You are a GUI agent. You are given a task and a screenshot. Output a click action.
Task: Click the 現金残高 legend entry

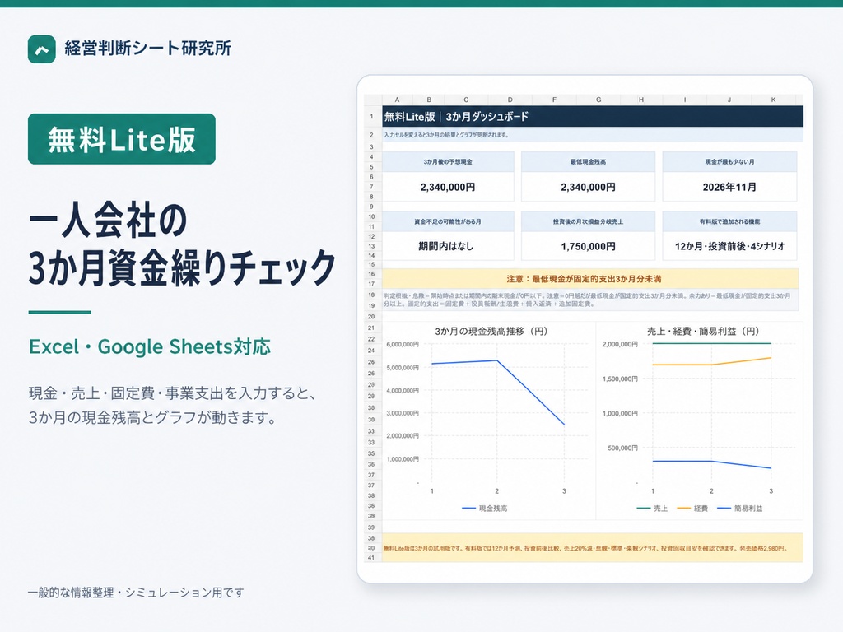click(484, 509)
